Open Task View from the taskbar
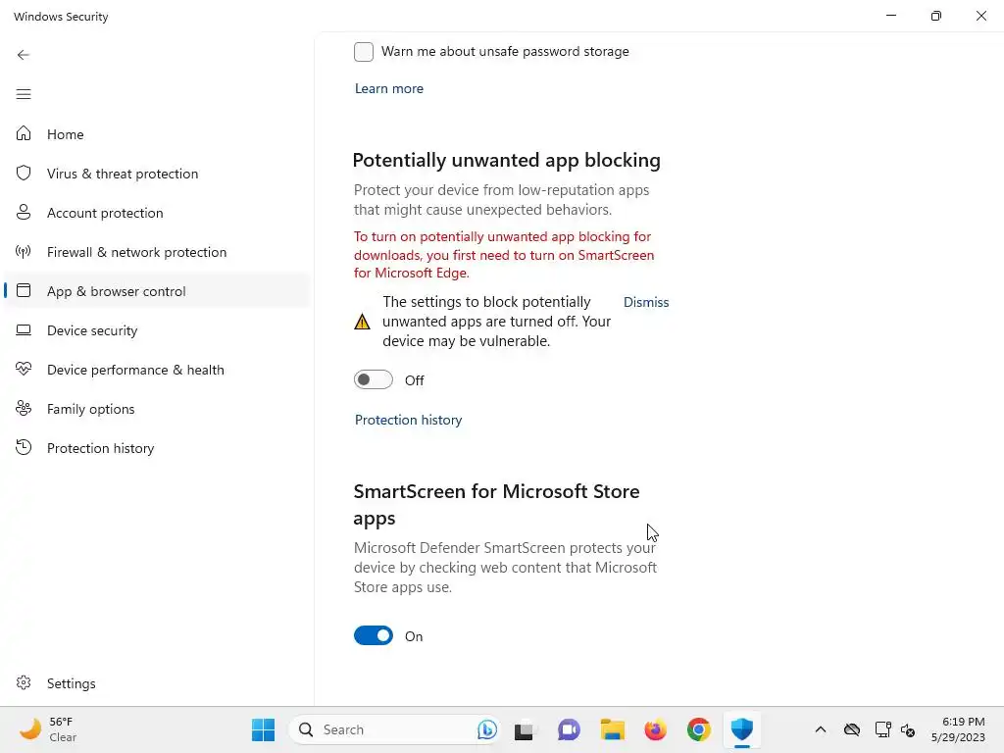 click(524, 729)
